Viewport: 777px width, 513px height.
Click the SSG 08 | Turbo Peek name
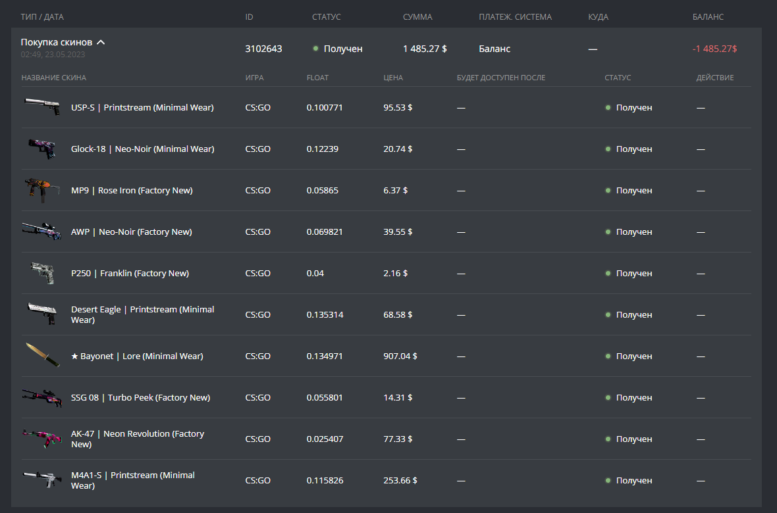141,398
